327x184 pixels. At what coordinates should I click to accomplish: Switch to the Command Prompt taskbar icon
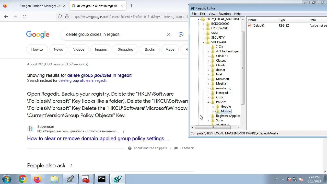pos(101,179)
